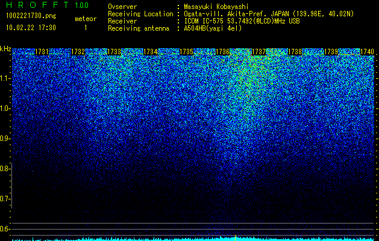Click time marker 1734
Screen dimensions: 379x241
point(151,52)
